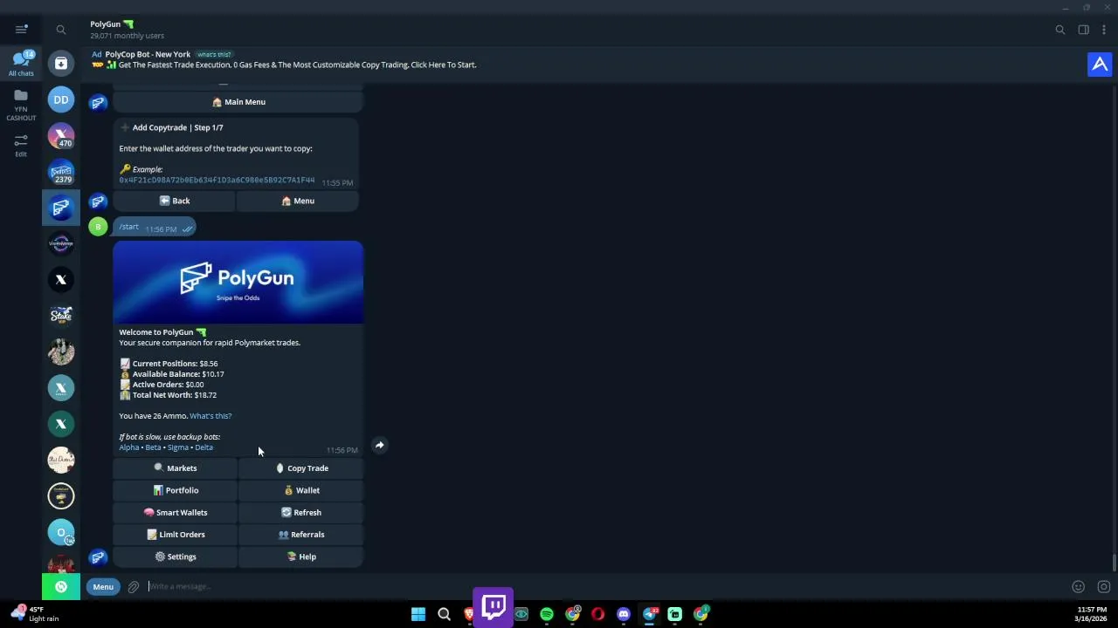Open the Beta backup bot link
This screenshot has height=628, width=1118.
click(153, 447)
